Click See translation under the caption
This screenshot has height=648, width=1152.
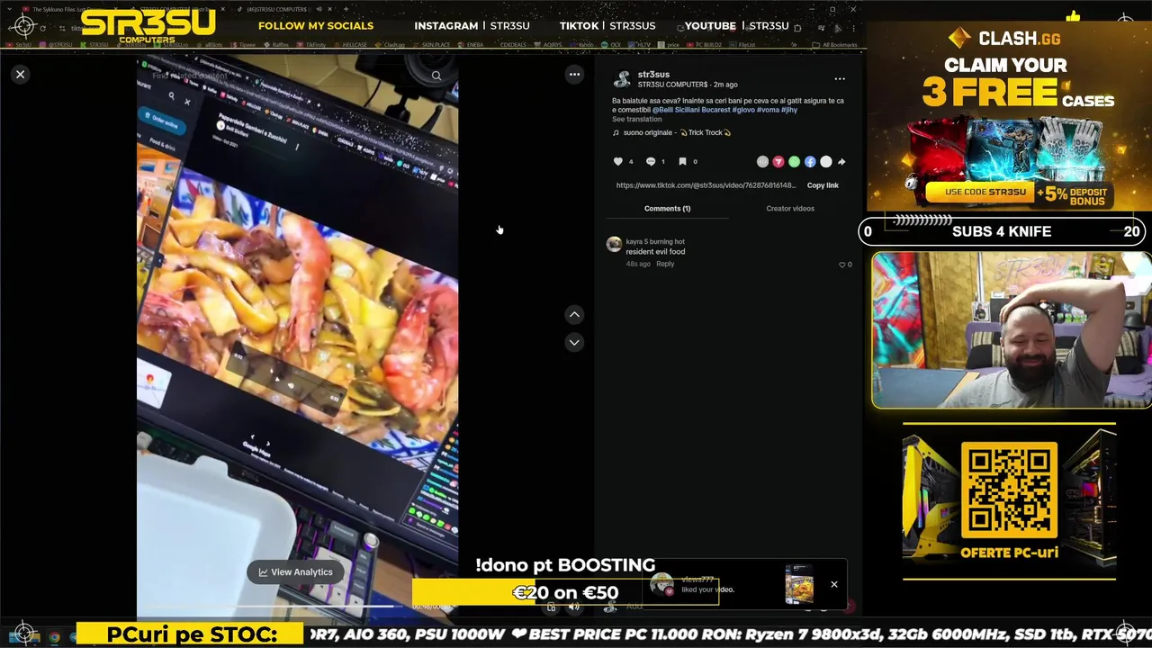coord(636,120)
